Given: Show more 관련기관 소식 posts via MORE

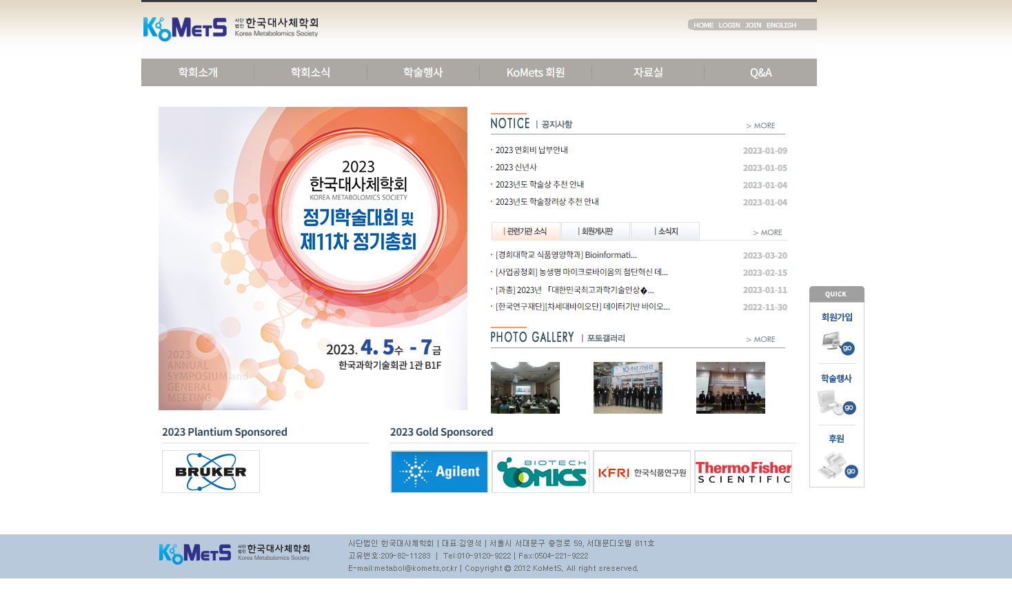Looking at the screenshot, I should coord(768,232).
